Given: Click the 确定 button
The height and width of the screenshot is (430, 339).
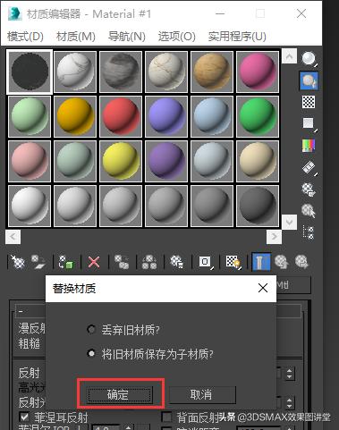Looking at the screenshot, I should click(x=119, y=395).
